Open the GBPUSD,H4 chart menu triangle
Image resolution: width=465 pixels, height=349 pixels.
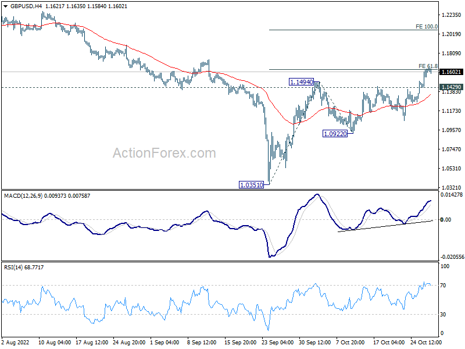pyautogui.click(x=6, y=6)
